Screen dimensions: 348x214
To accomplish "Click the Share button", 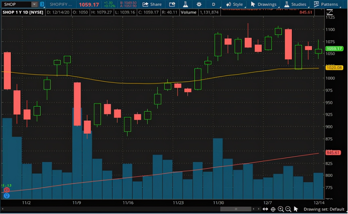I will (152, 4).
